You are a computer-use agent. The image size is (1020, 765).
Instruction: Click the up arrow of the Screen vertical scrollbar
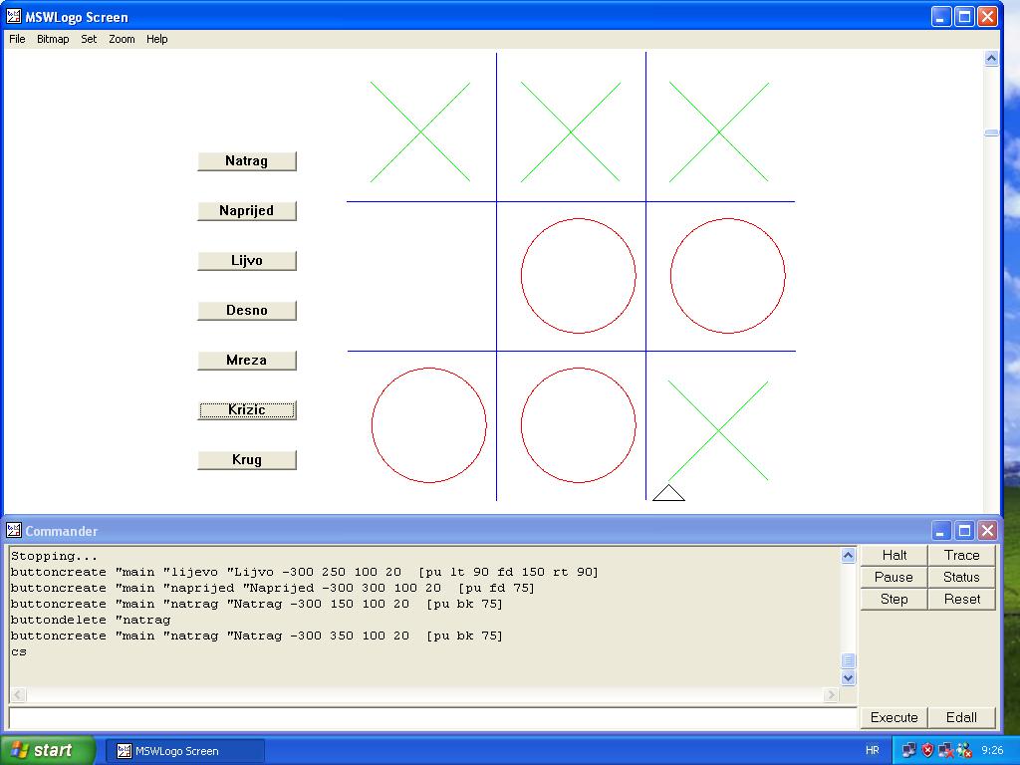pos(991,59)
